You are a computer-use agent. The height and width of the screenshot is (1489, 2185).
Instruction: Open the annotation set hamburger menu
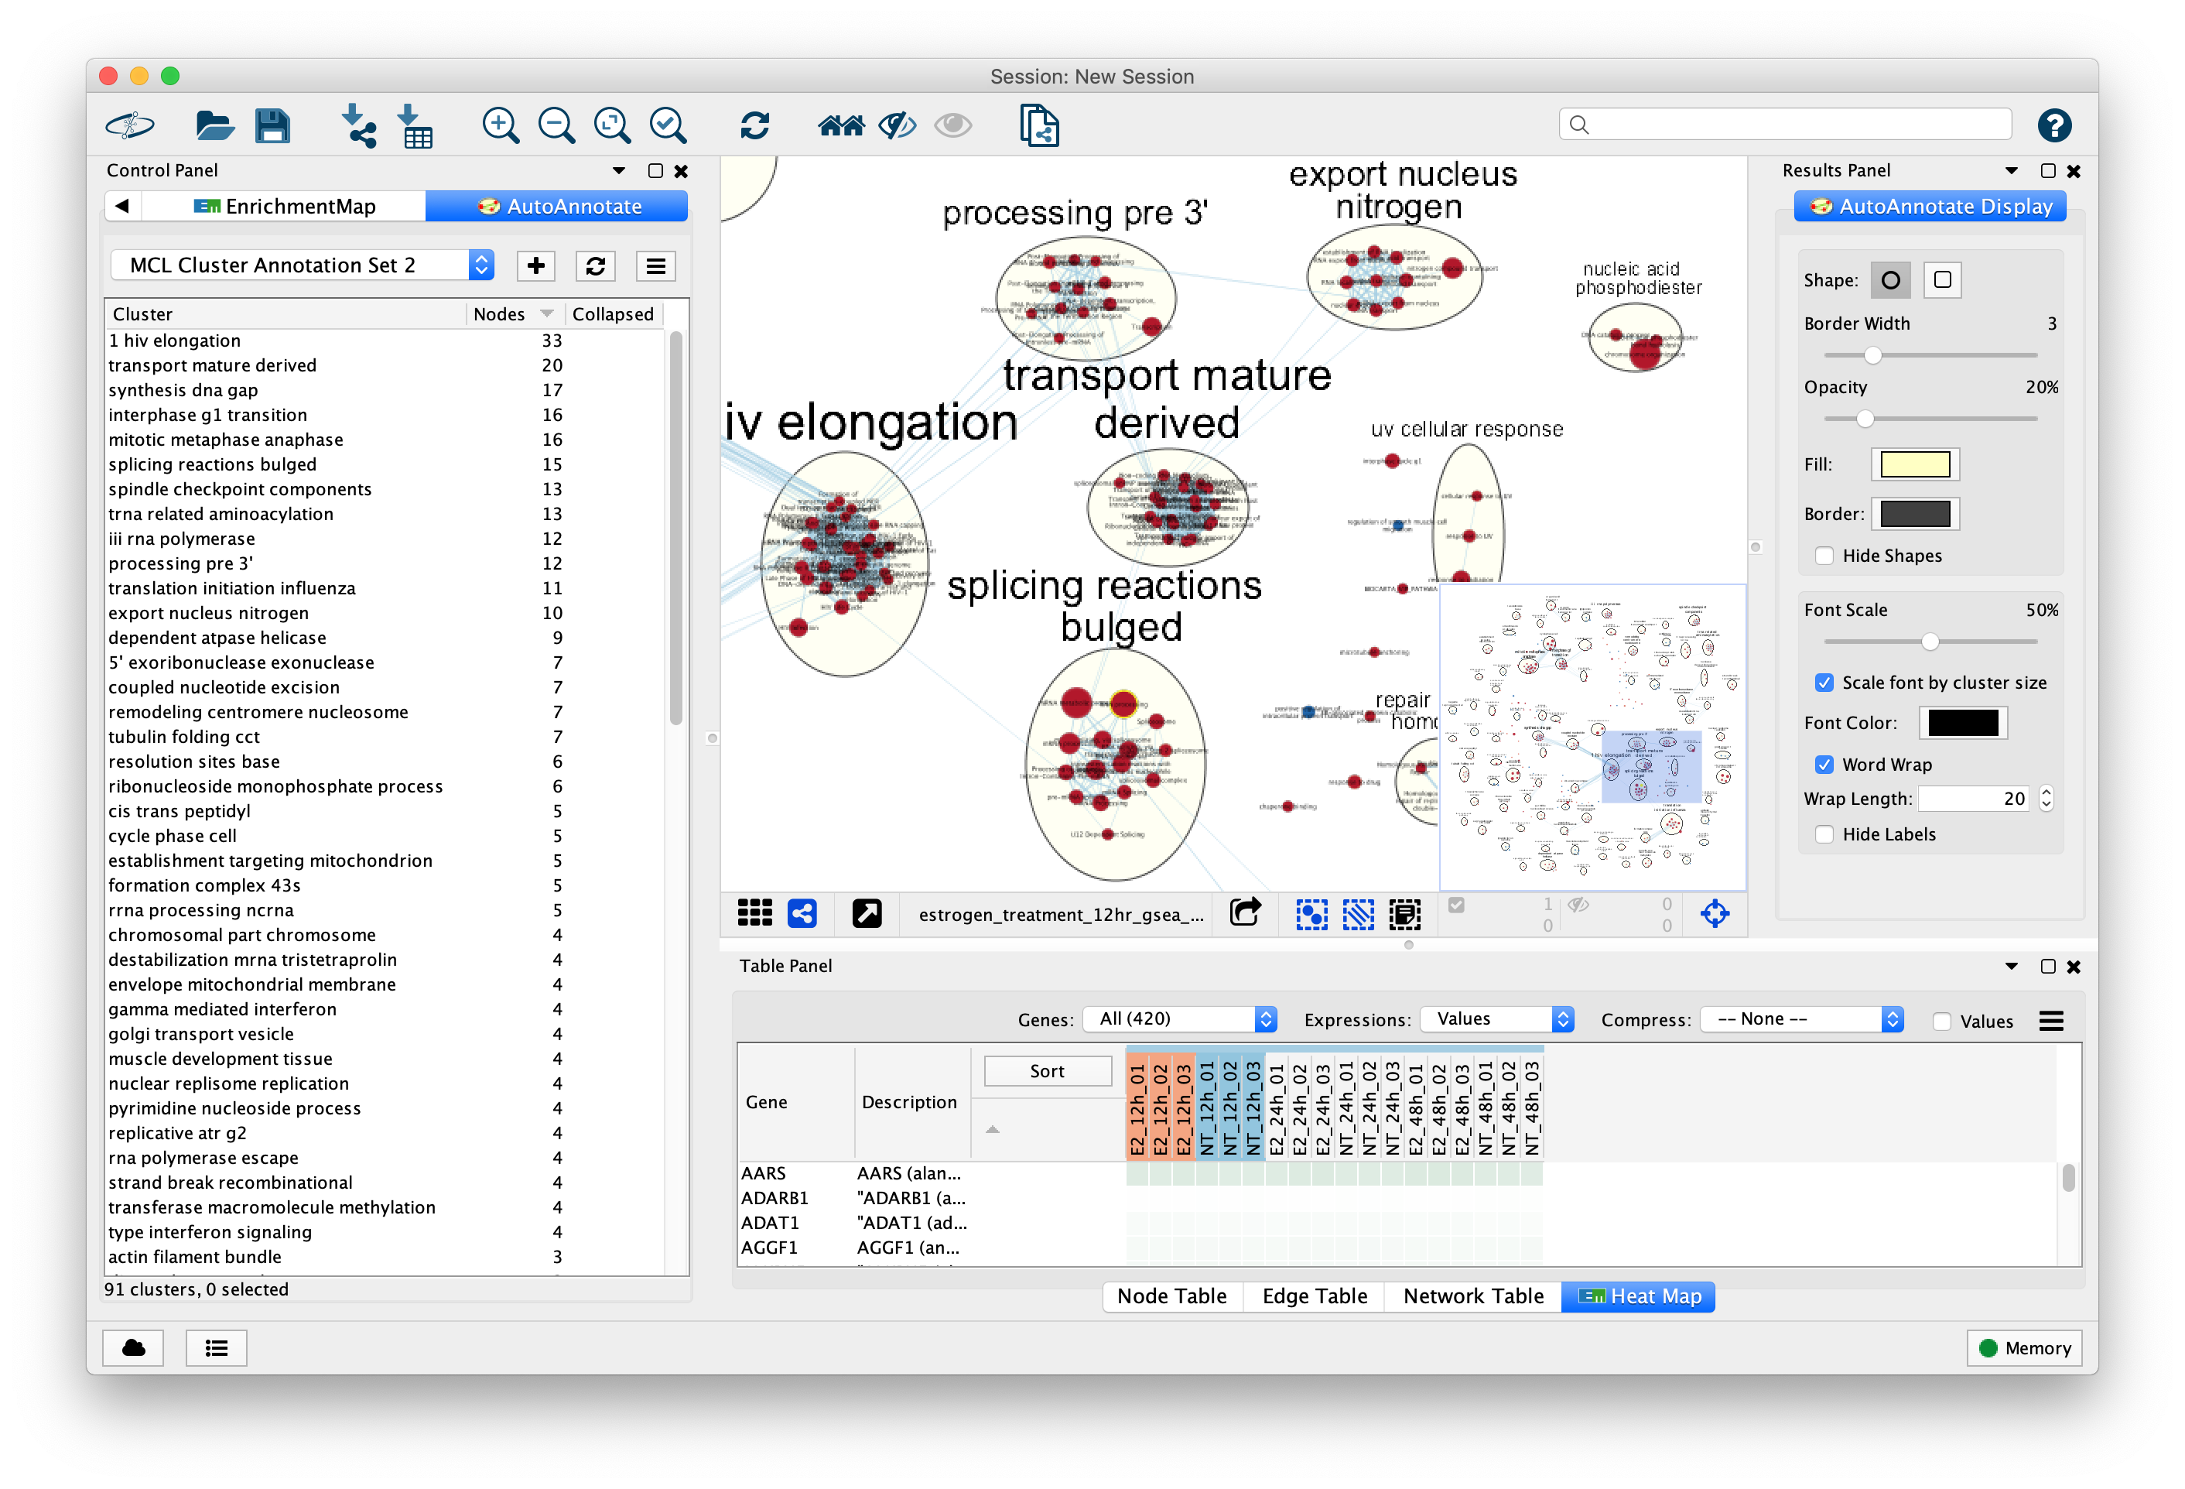655,266
